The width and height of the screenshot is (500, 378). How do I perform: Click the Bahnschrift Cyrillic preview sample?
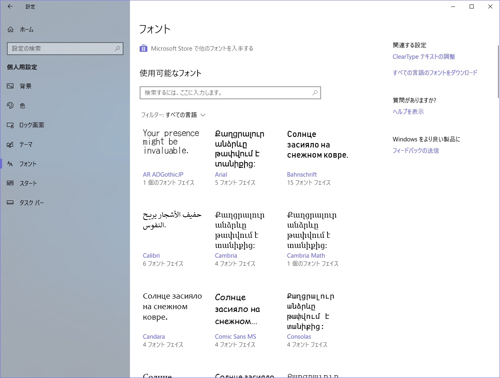318,145
